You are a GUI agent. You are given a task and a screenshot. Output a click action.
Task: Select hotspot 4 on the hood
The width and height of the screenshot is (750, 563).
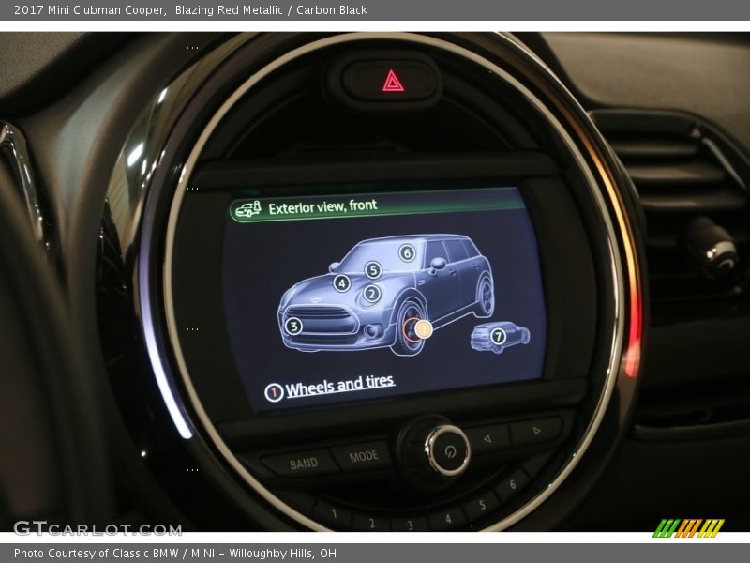pyautogui.click(x=341, y=282)
